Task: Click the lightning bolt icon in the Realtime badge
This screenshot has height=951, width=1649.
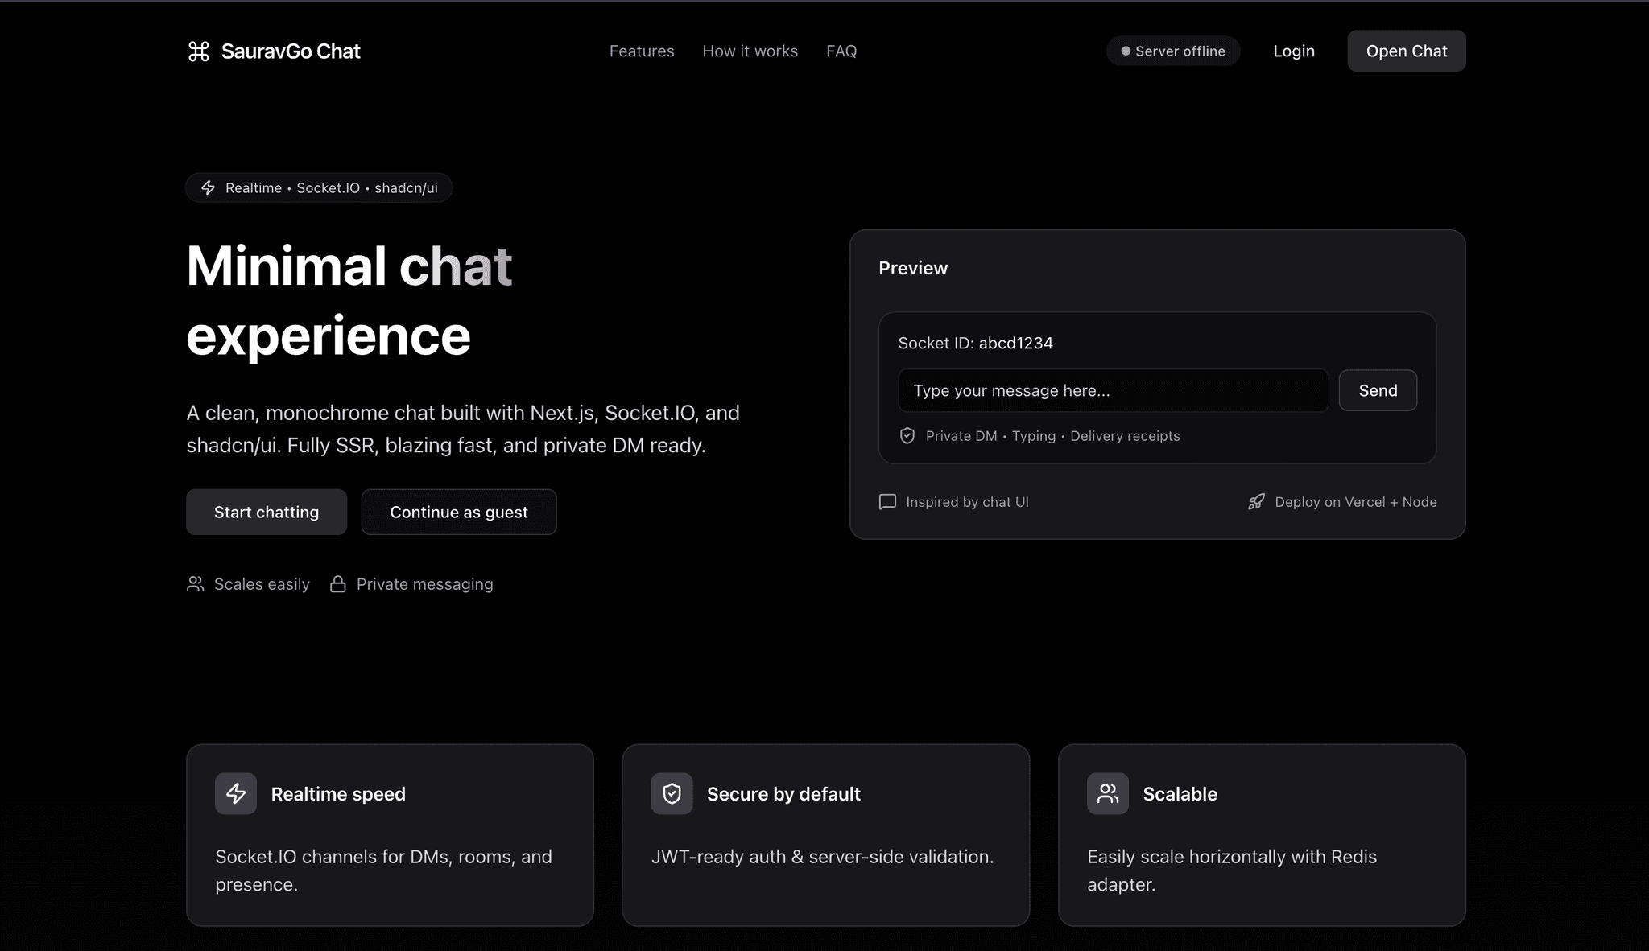Action: tap(209, 187)
